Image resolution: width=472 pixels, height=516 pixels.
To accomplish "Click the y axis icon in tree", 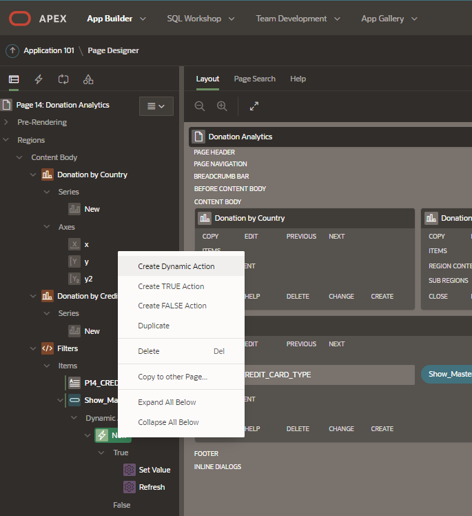I will tap(74, 261).
